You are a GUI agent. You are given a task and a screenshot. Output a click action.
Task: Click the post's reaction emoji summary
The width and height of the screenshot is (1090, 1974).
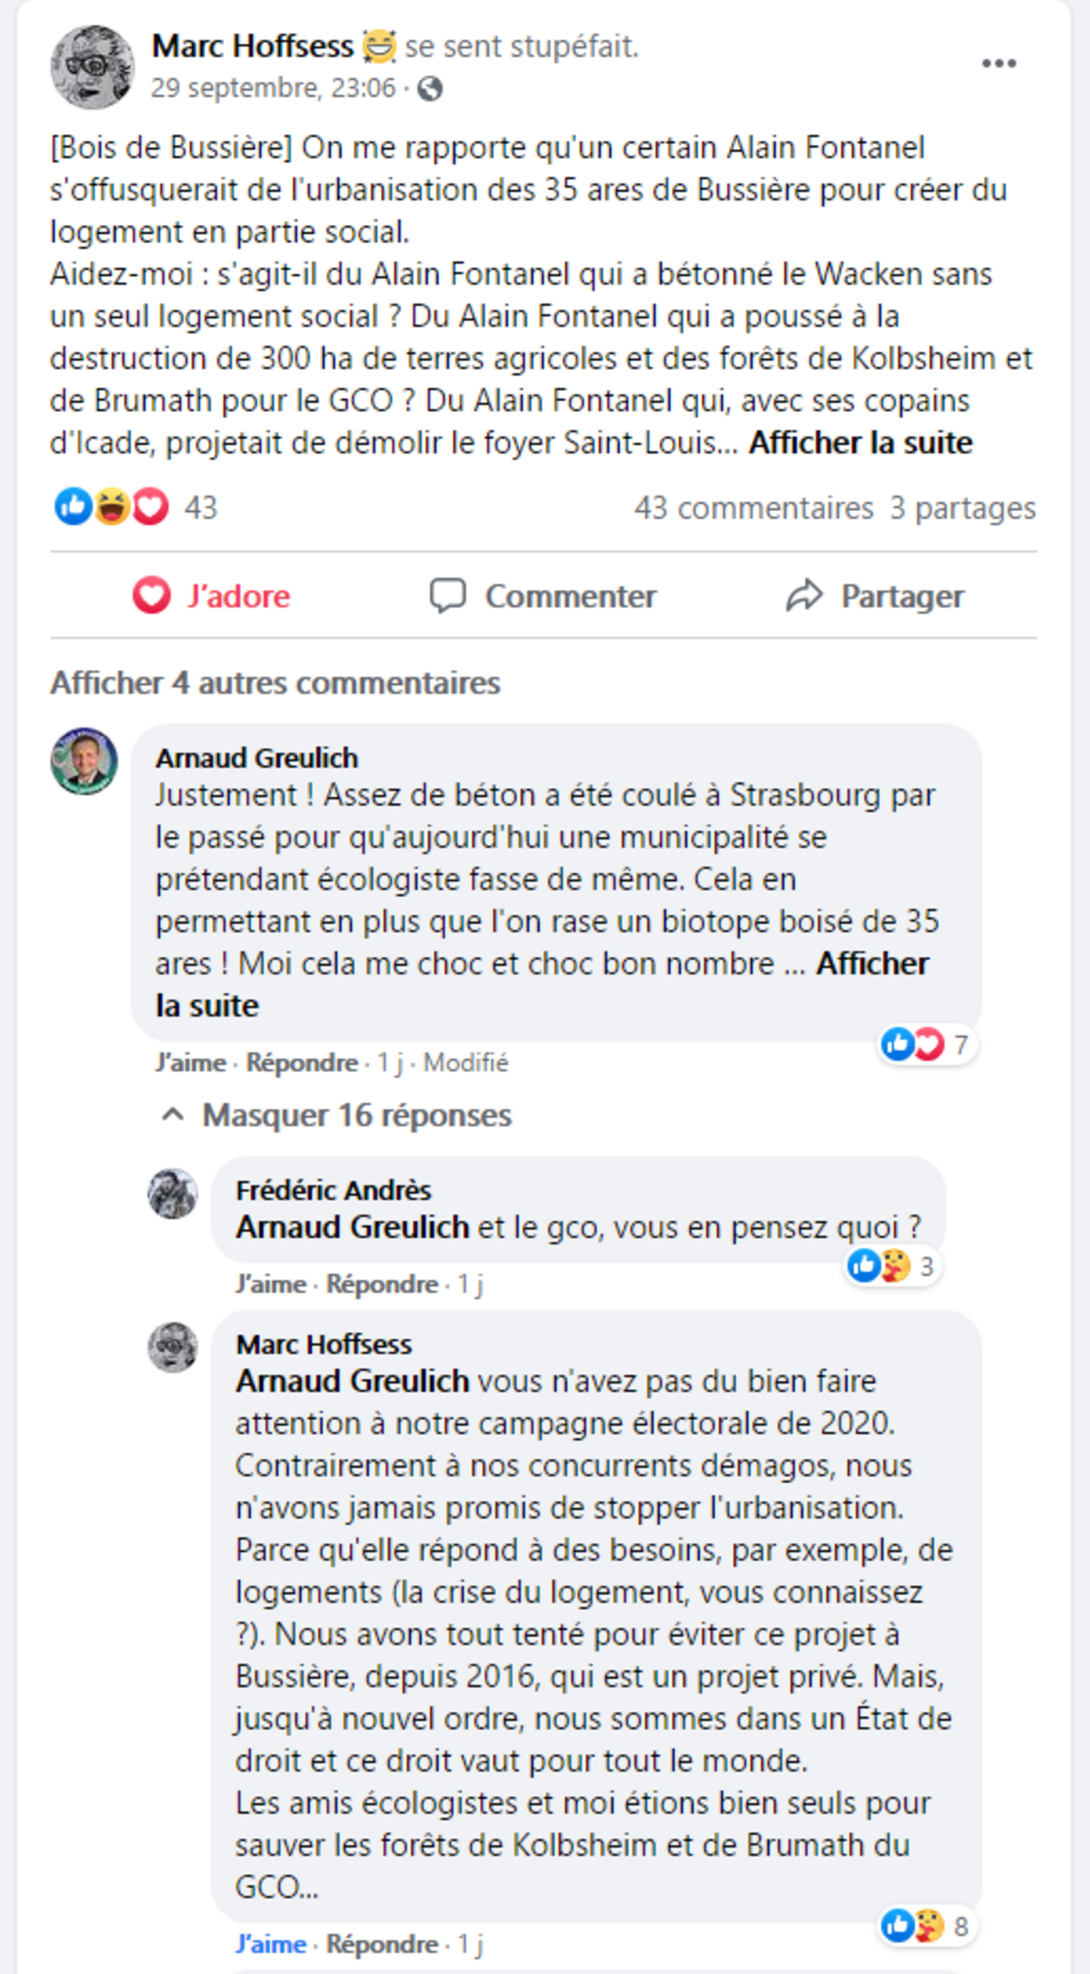(x=112, y=507)
